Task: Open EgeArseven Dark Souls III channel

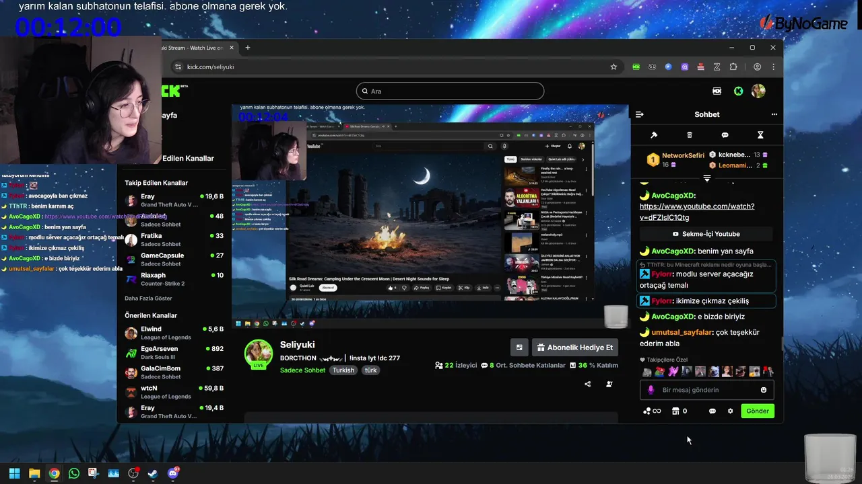Action: pos(174,353)
